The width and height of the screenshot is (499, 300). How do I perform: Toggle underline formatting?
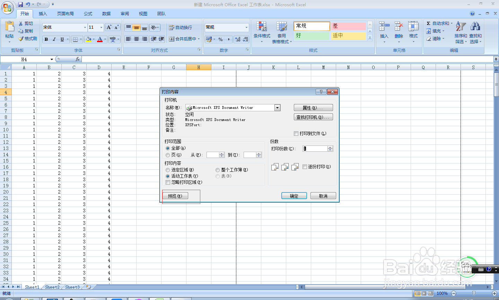point(62,39)
